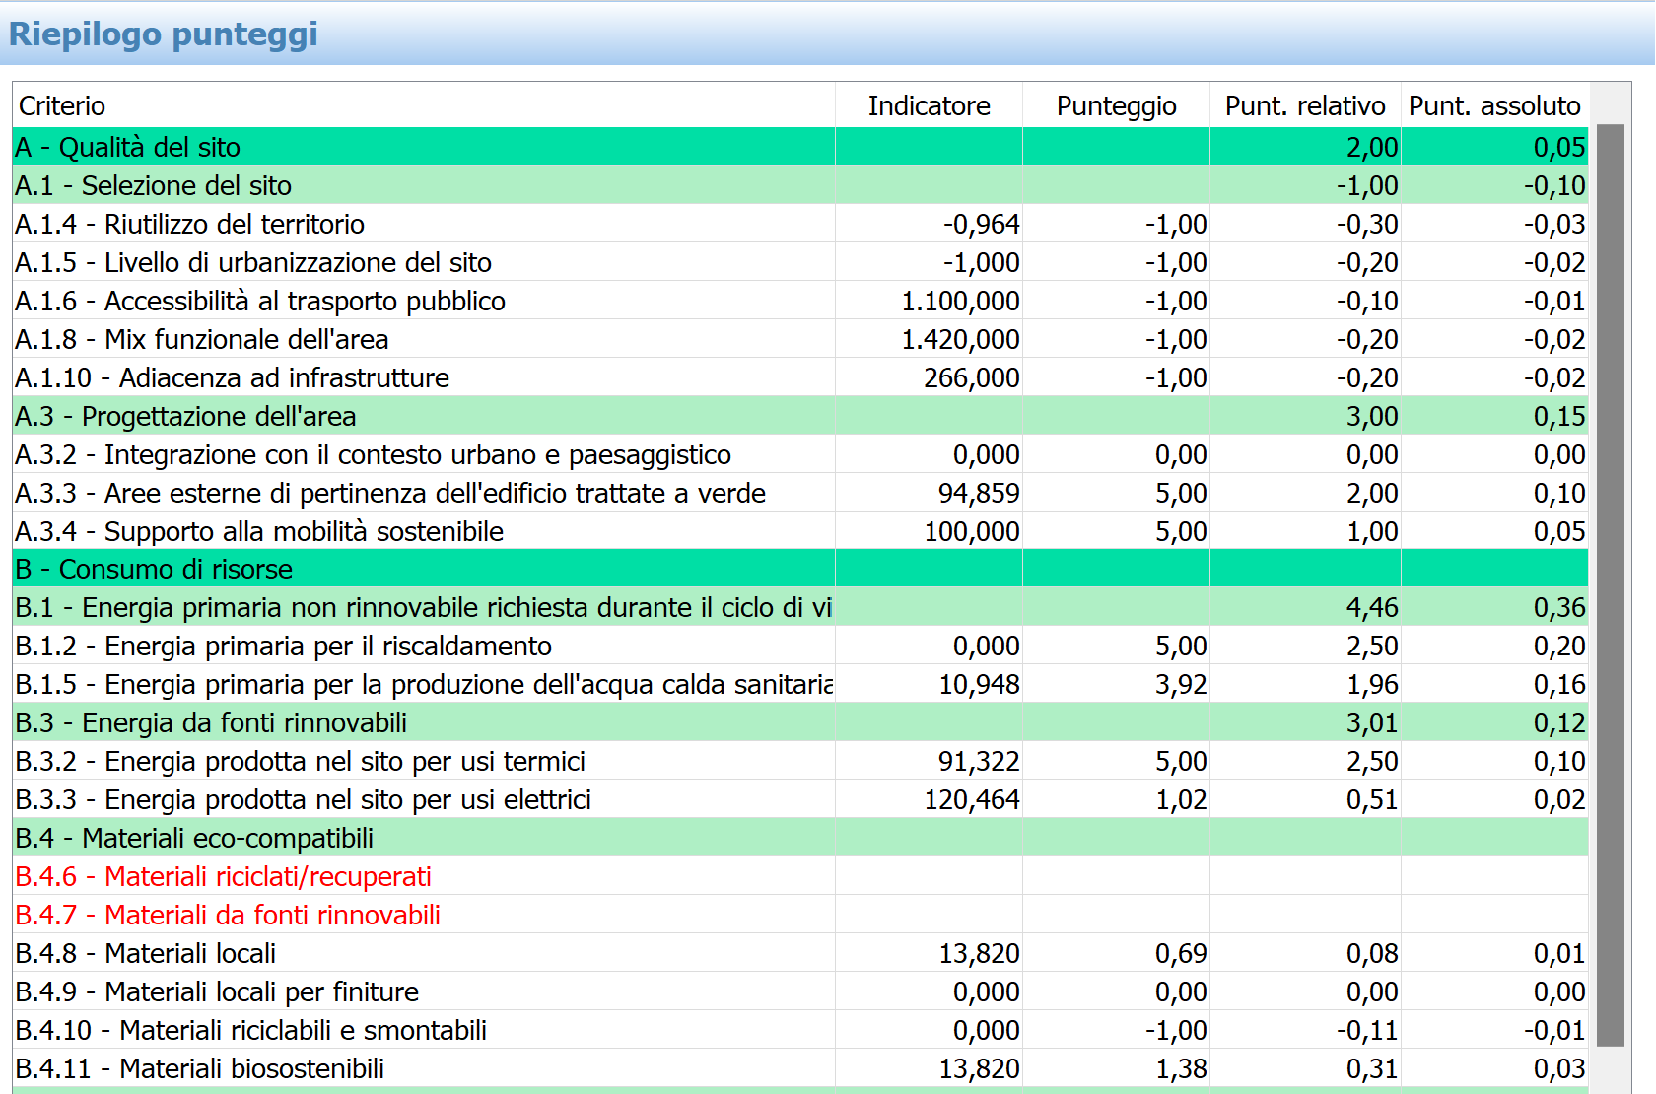The width and height of the screenshot is (1656, 1094).
Task: Select the 'B.3 - Energia da fonti rinnovabili' row
Action: 800,722
